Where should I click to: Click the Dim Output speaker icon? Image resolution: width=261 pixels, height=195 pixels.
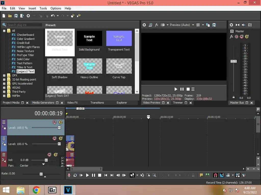pos(243,25)
